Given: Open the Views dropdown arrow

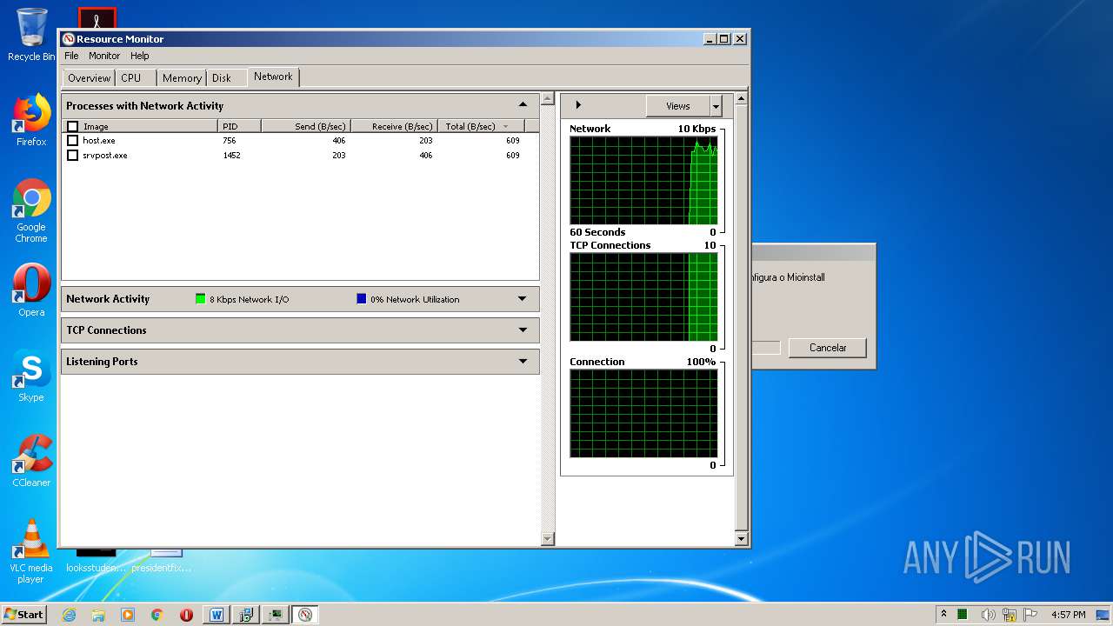Looking at the screenshot, I should click(716, 106).
